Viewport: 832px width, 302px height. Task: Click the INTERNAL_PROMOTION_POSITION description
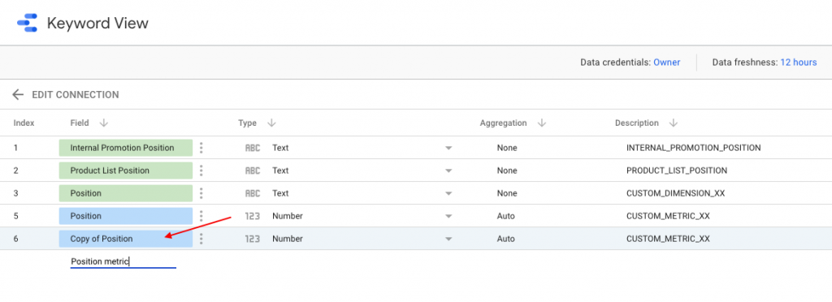point(694,148)
